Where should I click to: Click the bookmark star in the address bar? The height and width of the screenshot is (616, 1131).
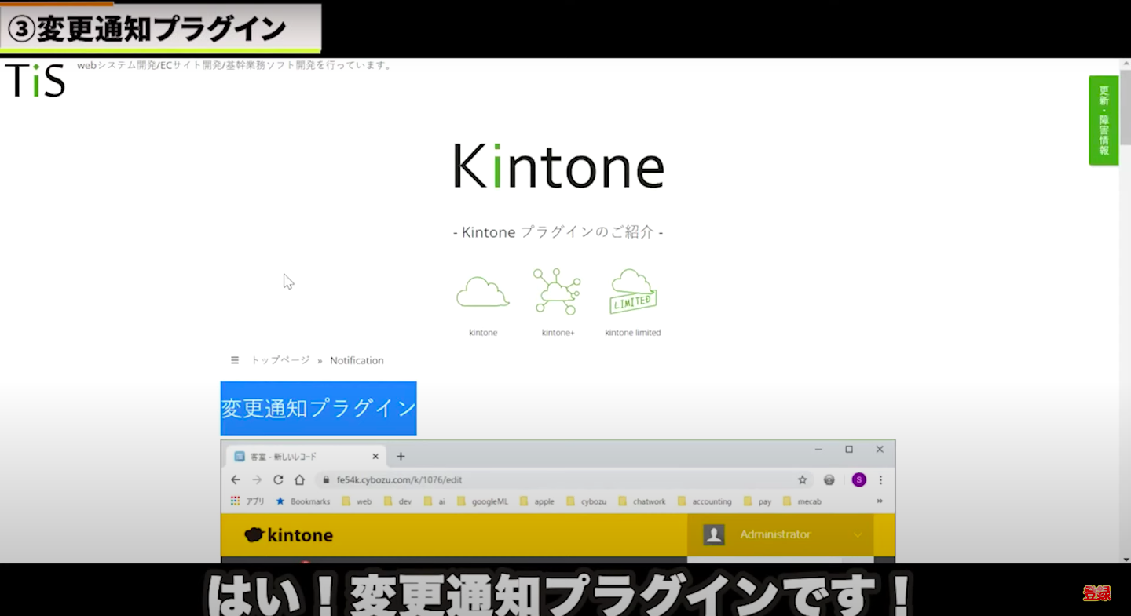pos(802,479)
